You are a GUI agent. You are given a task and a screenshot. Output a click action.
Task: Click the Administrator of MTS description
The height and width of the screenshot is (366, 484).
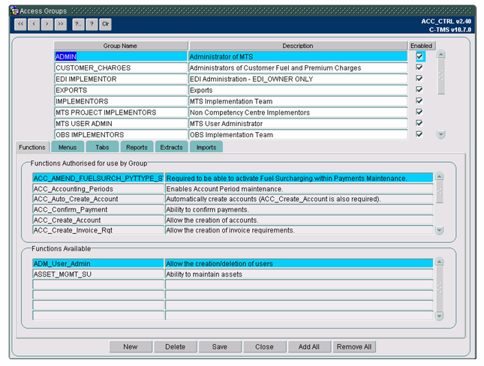coord(298,56)
